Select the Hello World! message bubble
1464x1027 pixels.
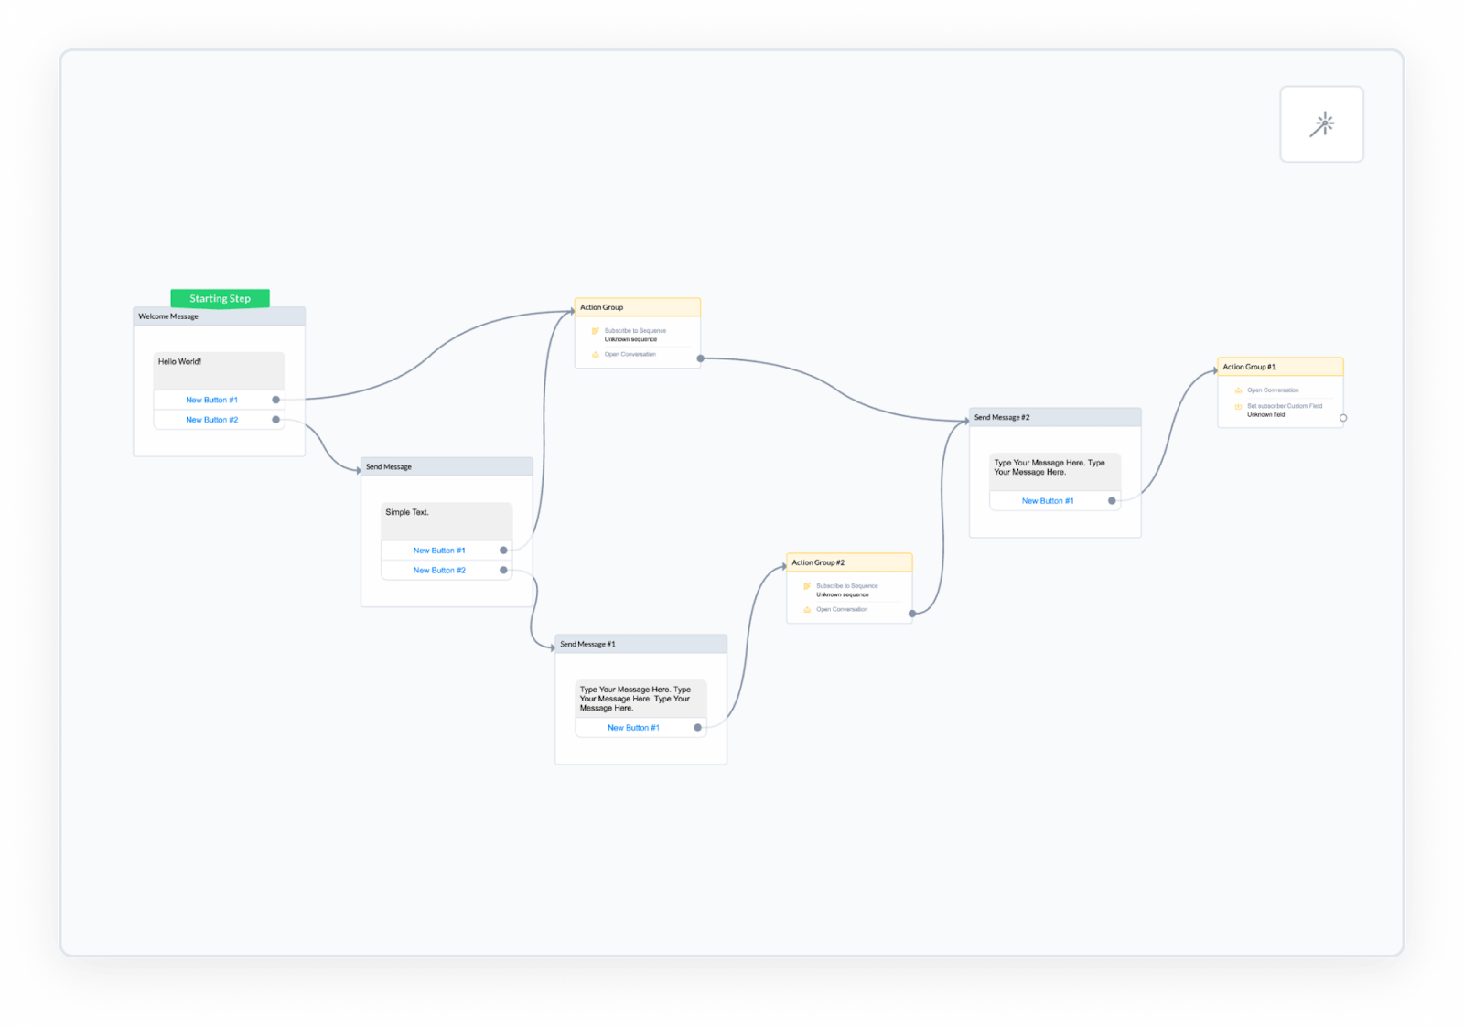(x=178, y=360)
